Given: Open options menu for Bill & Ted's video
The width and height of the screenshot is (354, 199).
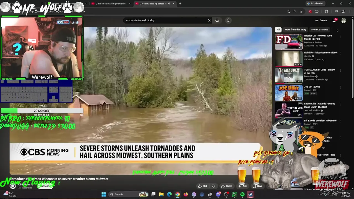Looking at the screenshot, I should [340, 121].
